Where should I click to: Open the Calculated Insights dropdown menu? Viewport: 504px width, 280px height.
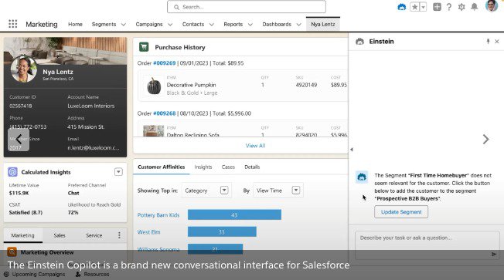(x=118, y=172)
